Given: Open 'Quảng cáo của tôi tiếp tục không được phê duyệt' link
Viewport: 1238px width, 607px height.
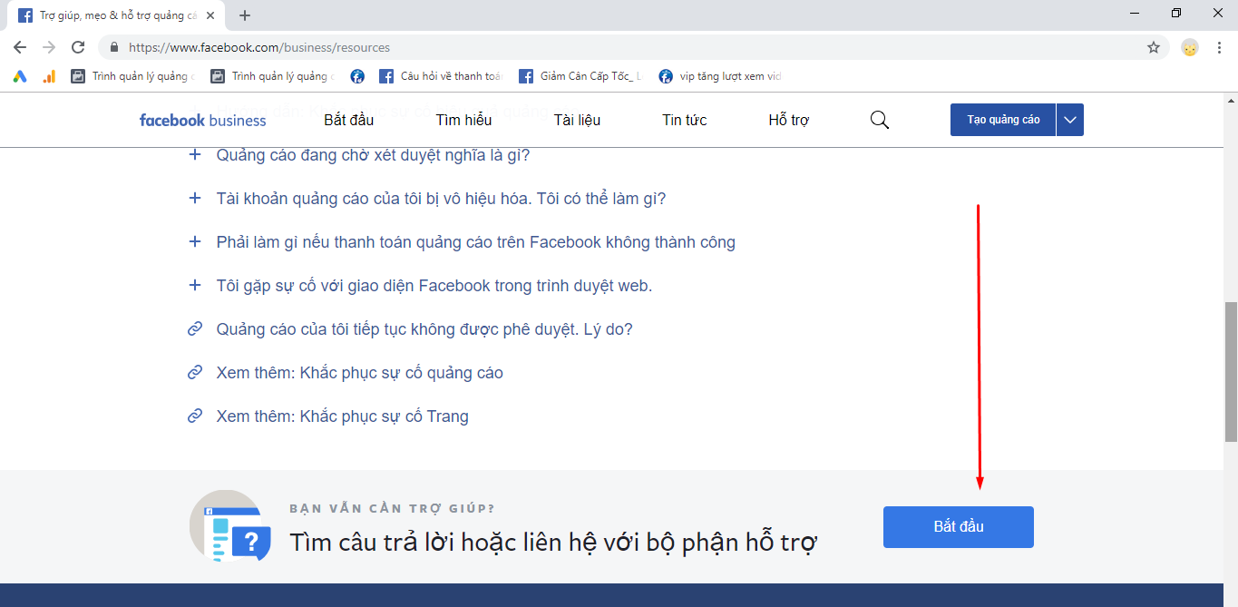Looking at the screenshot, I should pyautogui.click(x=424, y=329).
